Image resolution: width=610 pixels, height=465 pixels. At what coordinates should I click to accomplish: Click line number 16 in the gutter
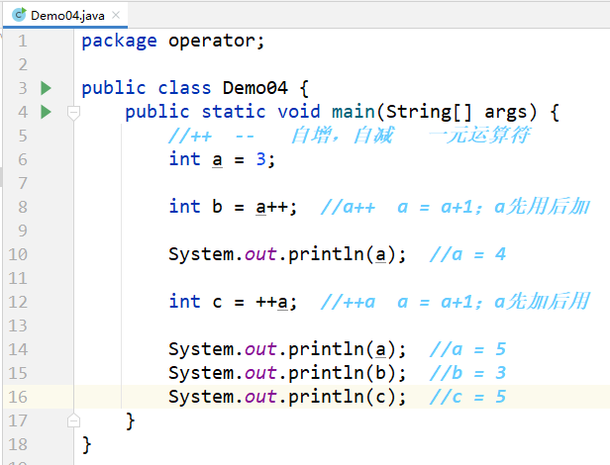(x=18, y=397)
